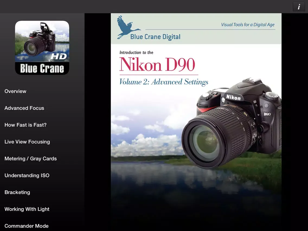This screenshot has width=308, height=231.
Task: Select Advanced Focus from the sidebar
Action: click(24, 108)
